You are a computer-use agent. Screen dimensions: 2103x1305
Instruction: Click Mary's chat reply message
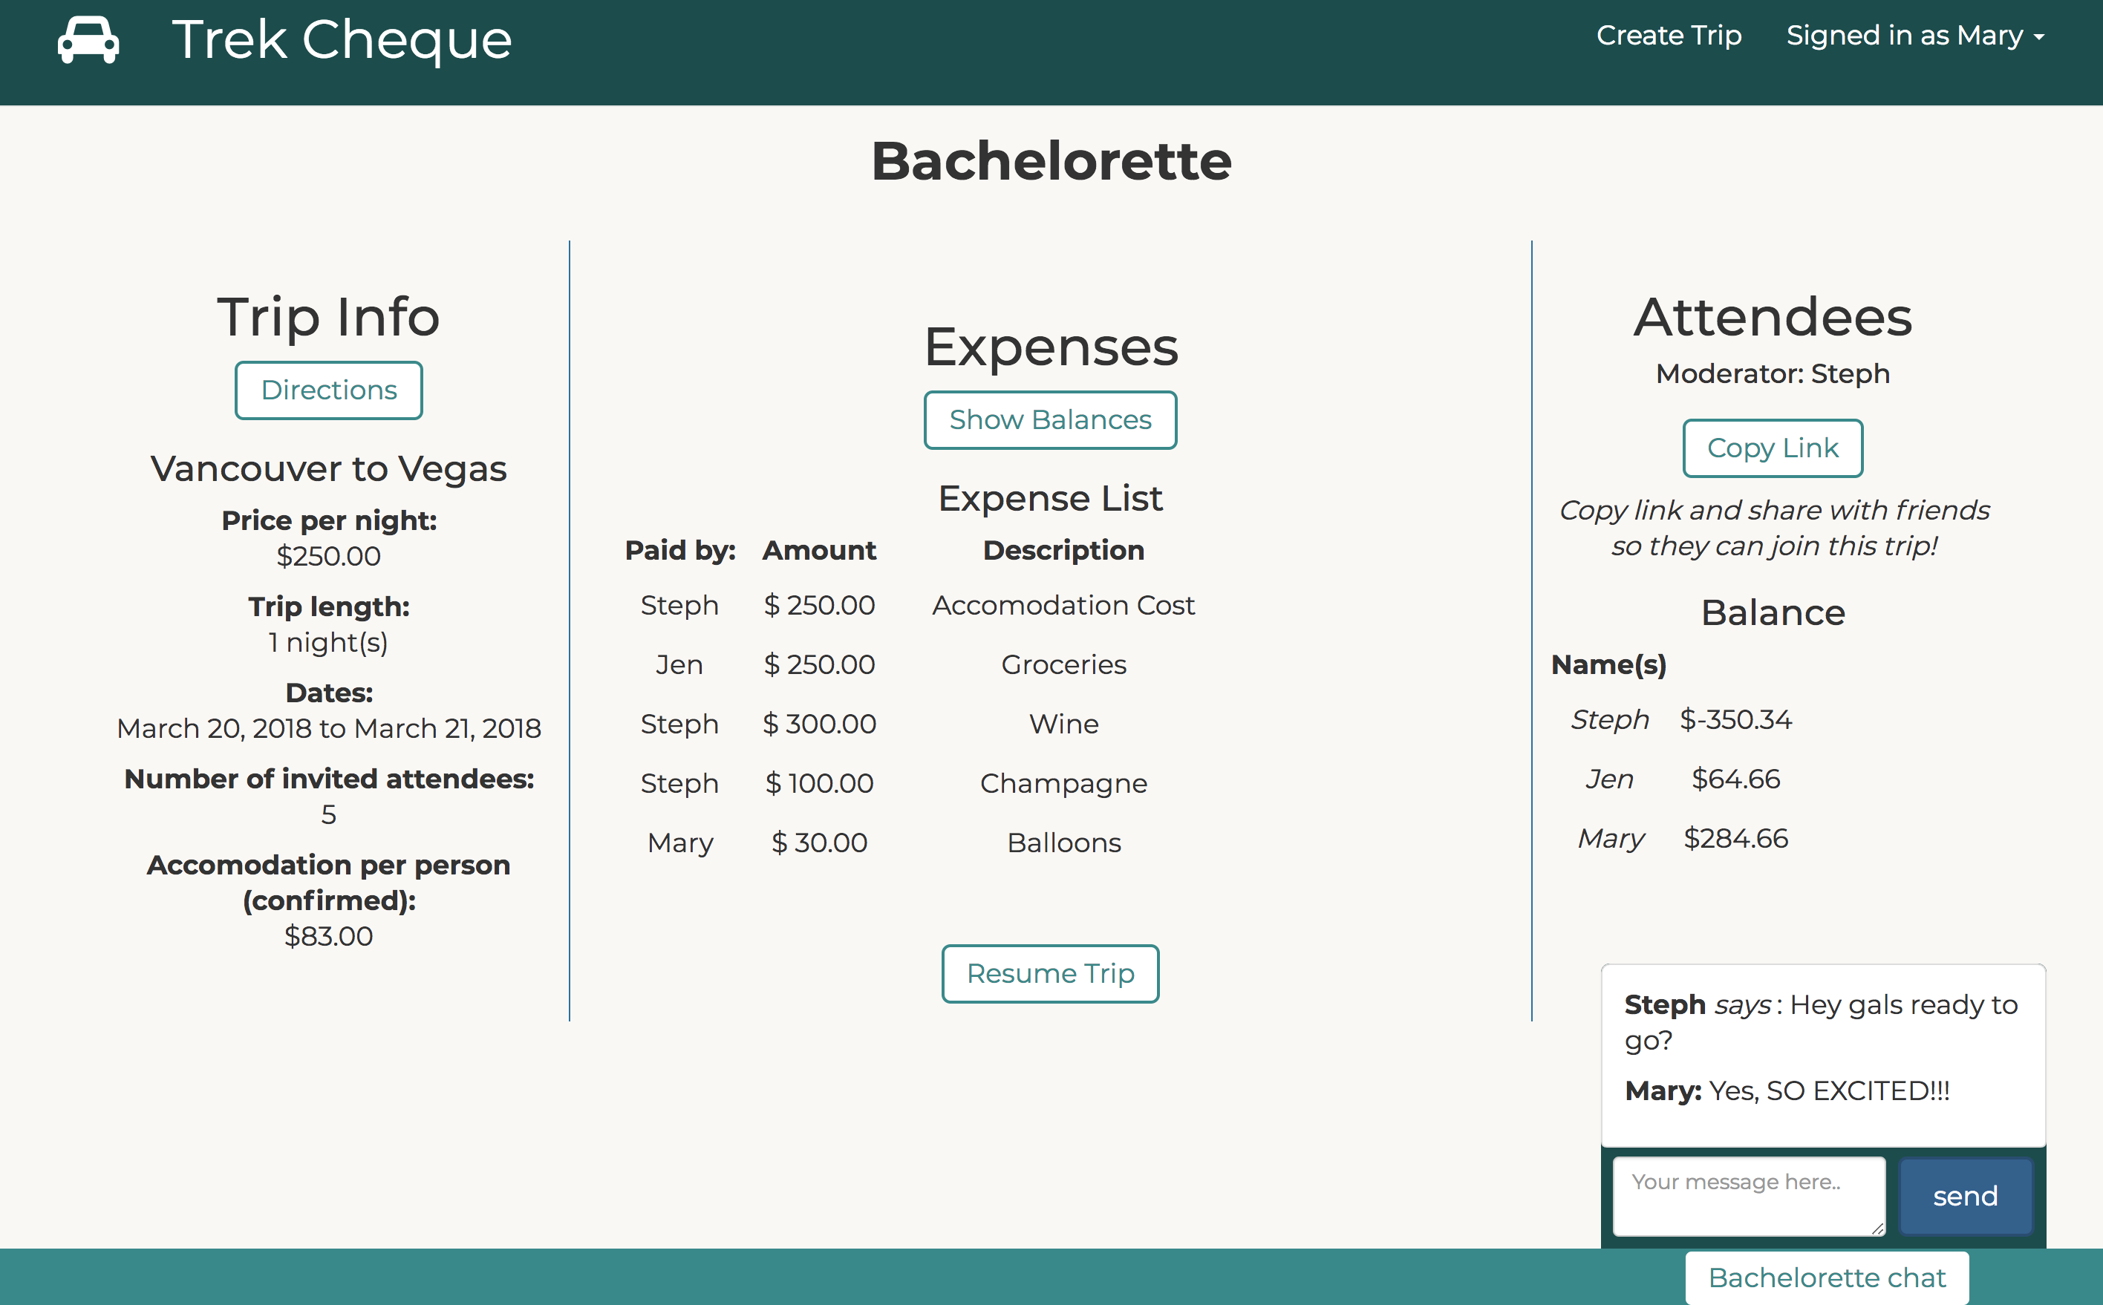[1787, 1091]
